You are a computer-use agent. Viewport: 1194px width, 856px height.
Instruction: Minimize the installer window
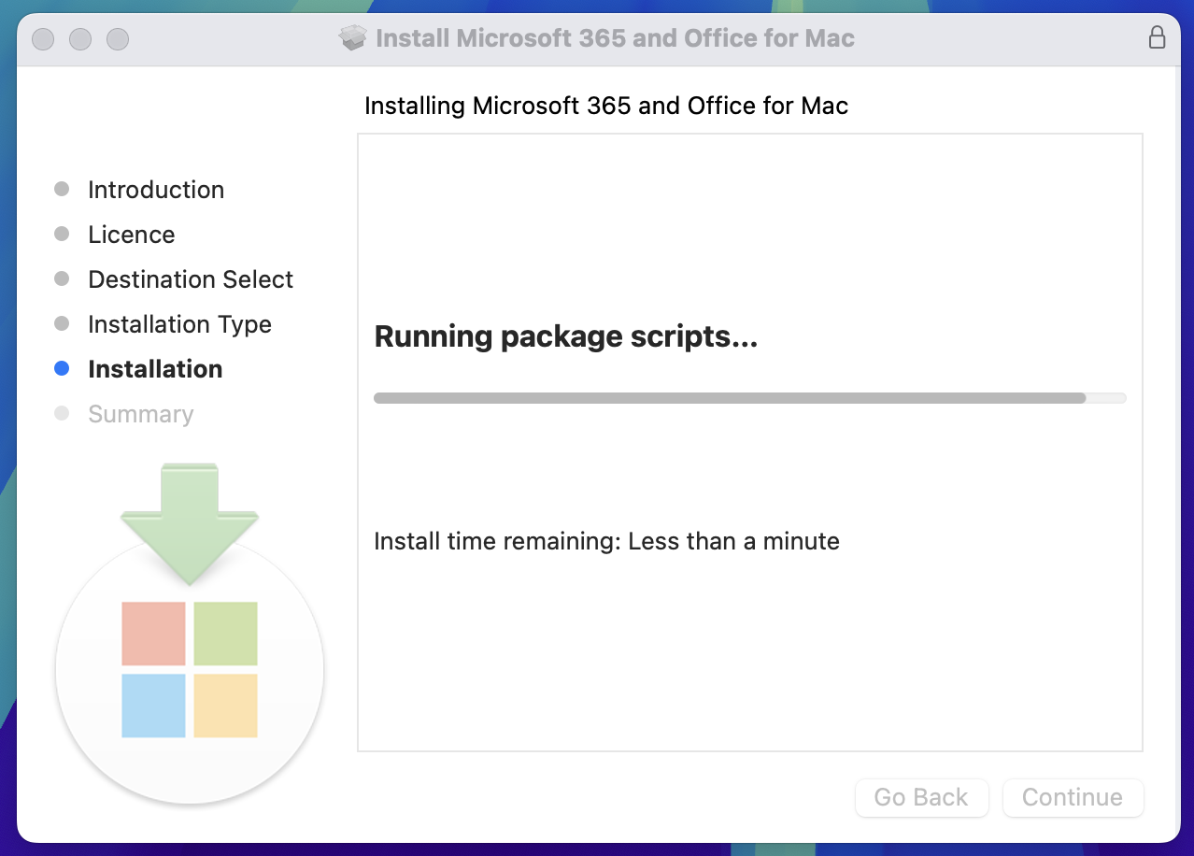click(x=80, y=39)
